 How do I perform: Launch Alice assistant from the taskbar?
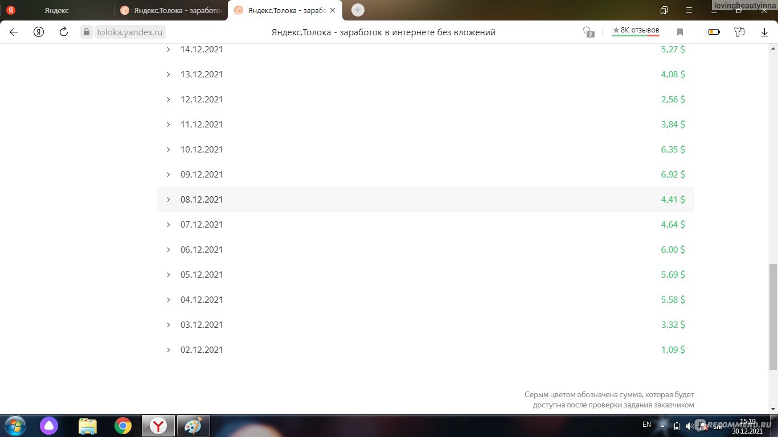(49, 426)
